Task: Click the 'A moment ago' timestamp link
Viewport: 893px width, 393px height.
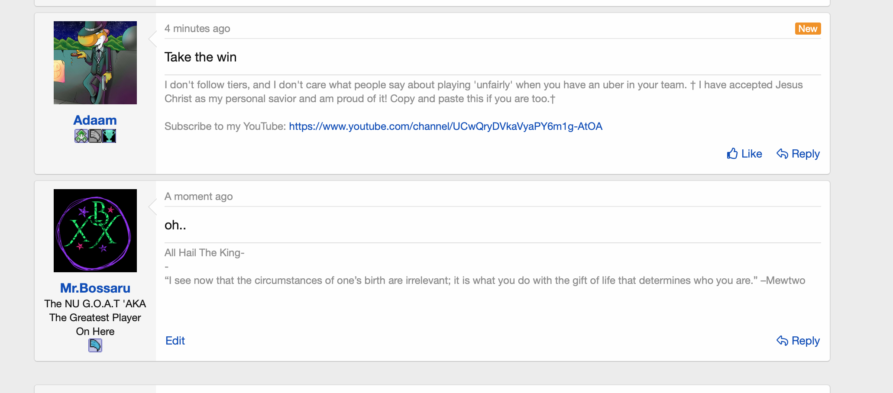Action: point(198,196)
